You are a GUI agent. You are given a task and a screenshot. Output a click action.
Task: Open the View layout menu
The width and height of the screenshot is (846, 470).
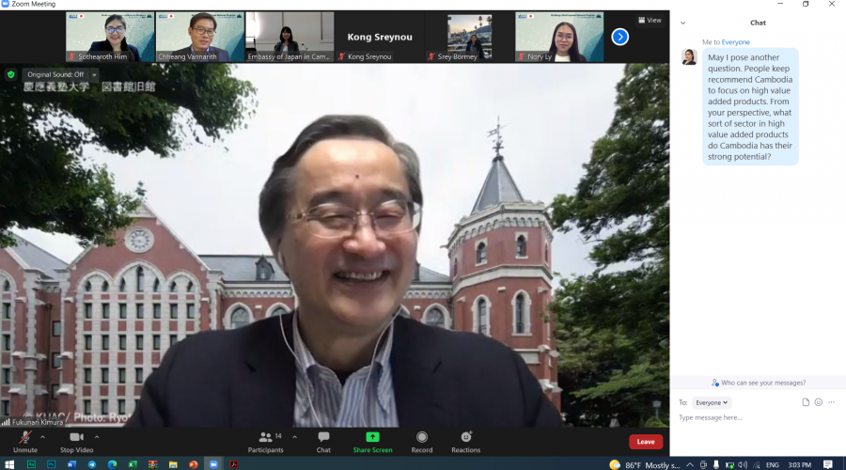point(650,20)
